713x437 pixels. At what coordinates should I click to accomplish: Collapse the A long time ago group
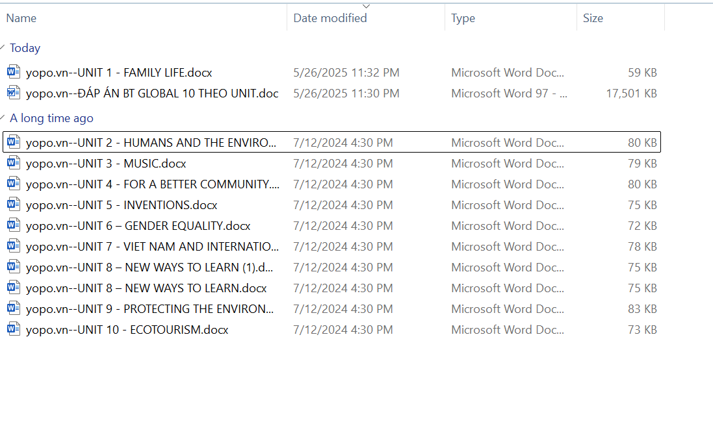pos(4,118)
